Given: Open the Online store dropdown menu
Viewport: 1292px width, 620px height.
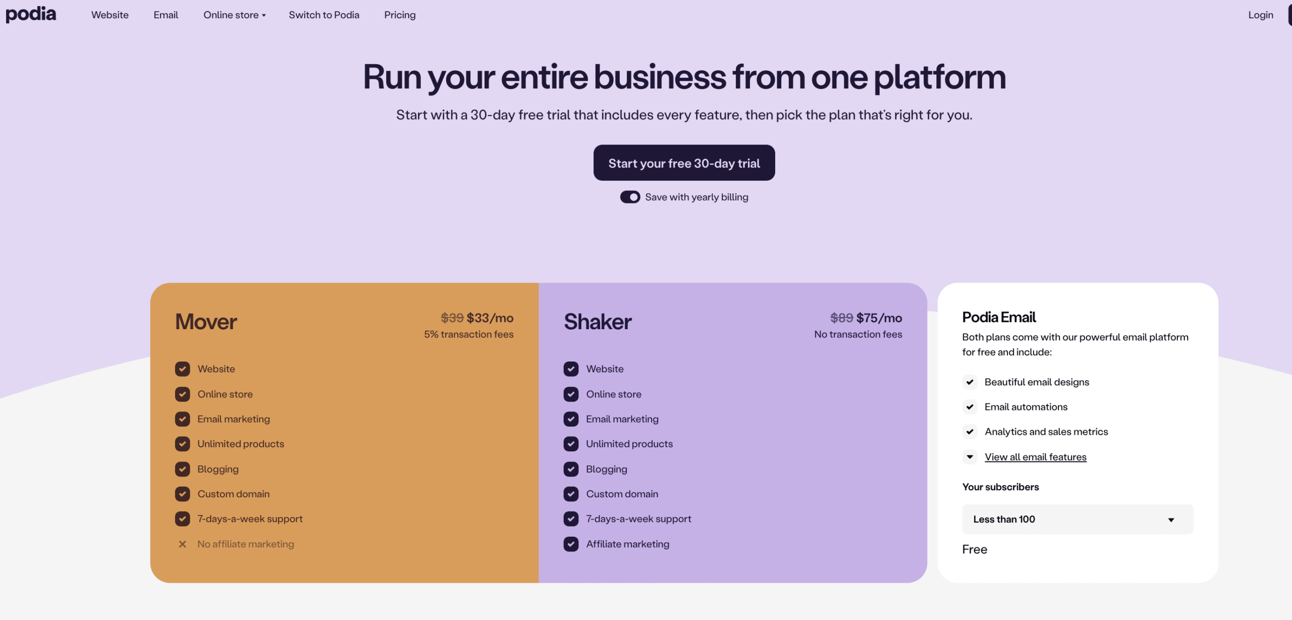Looking at the screenshot, I should pos(234,15).
